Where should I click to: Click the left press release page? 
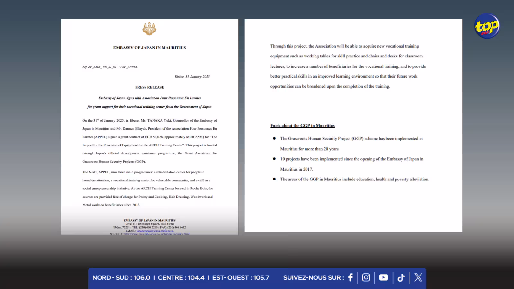[150, 127]
